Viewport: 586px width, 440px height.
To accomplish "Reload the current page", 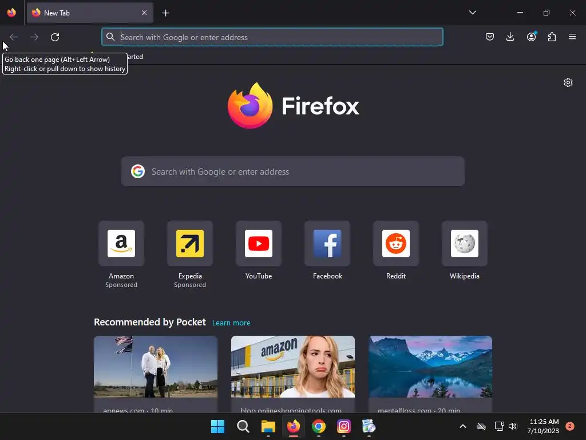I will pos(55,37).
